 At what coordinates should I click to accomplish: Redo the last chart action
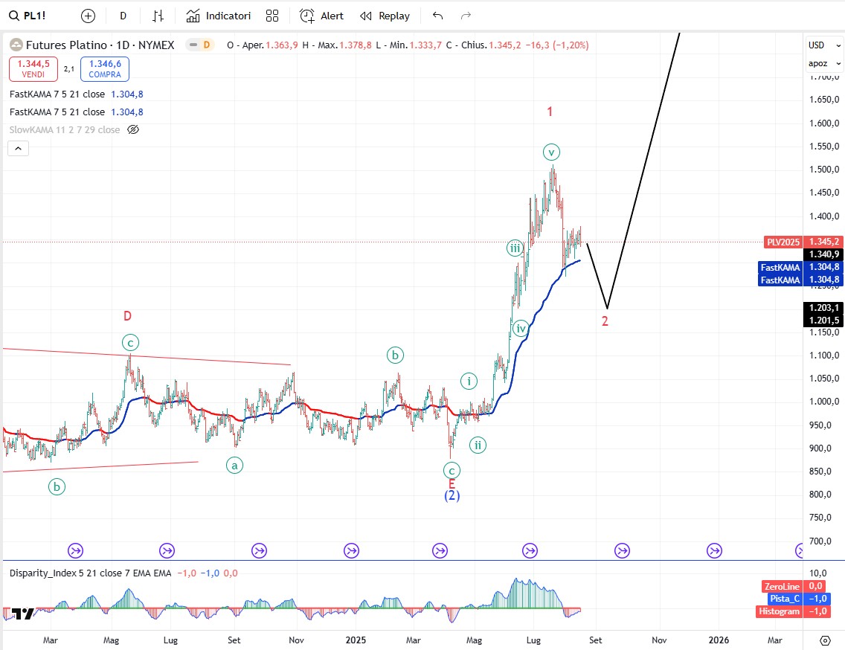(466, 16)
